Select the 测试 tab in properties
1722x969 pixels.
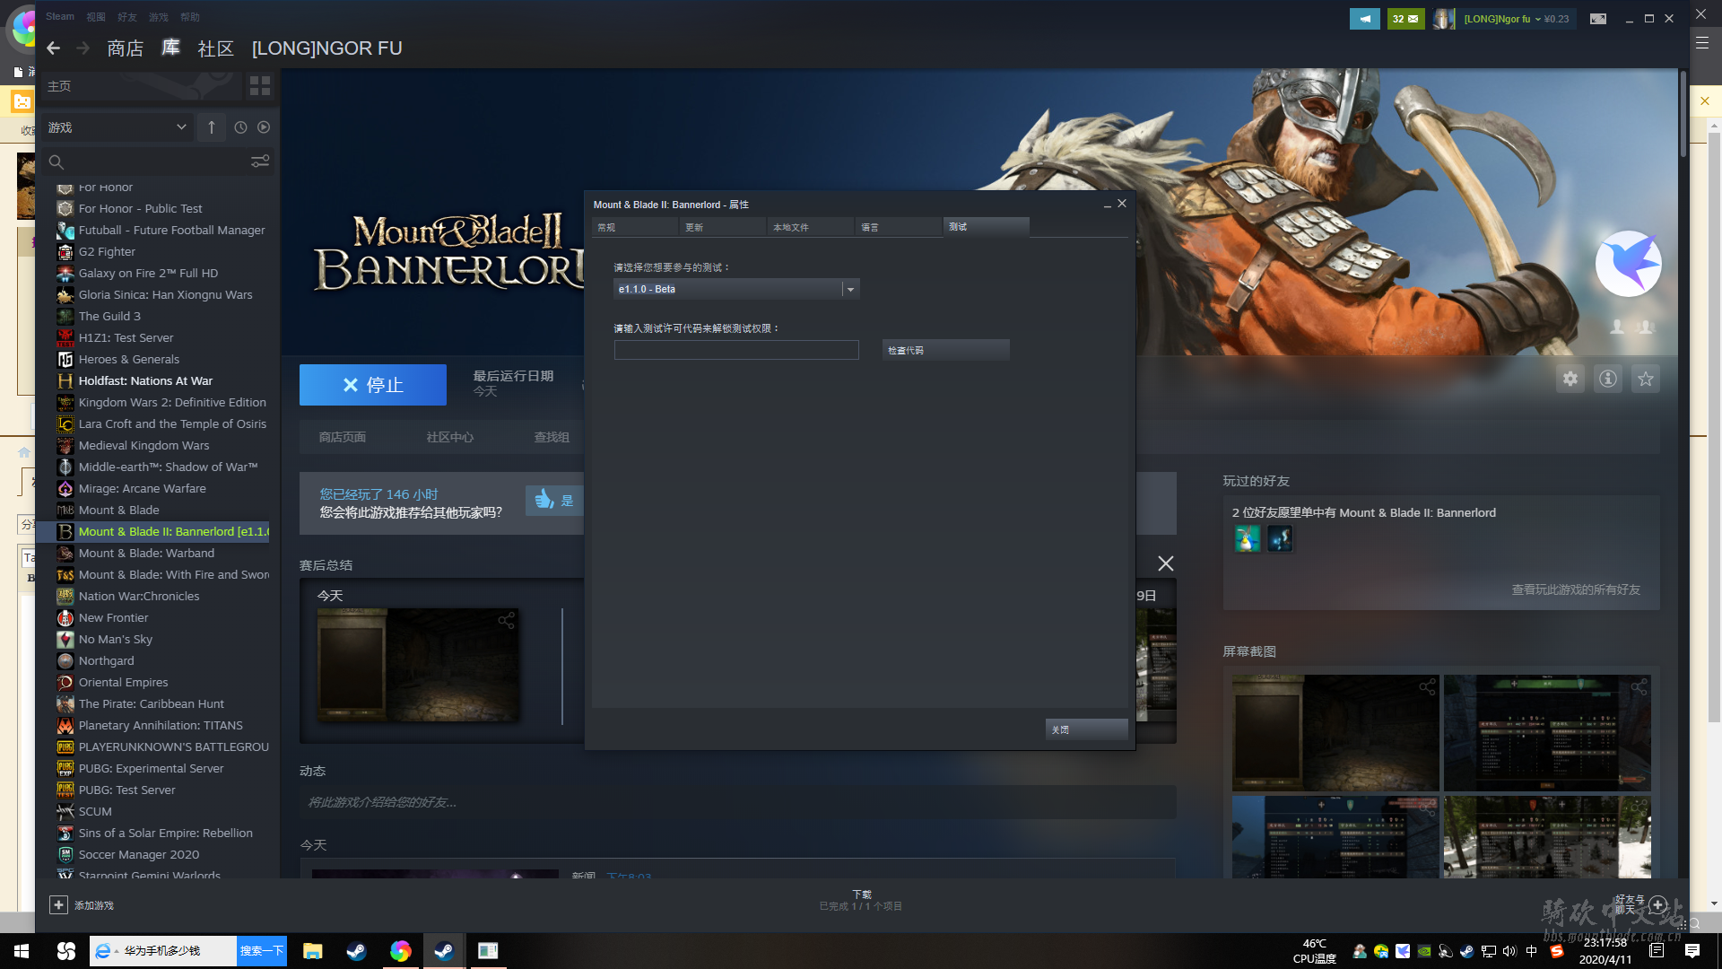pos(986,227)
